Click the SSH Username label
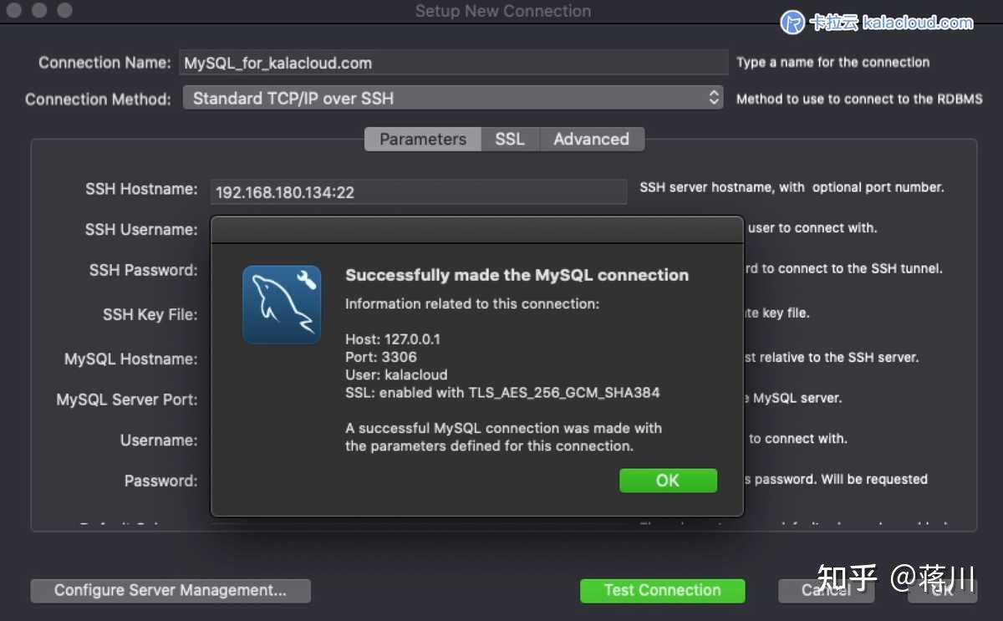The width and height of the screenshot is (1003, 621). (141, 229)
